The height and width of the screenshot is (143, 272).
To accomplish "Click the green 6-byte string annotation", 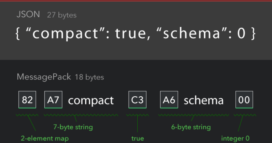I will tap(191, 127).
